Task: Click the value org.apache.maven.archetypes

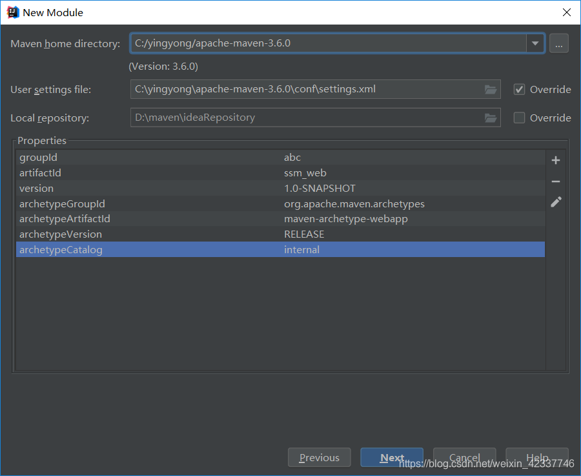Action: click(x=354, y=204)
